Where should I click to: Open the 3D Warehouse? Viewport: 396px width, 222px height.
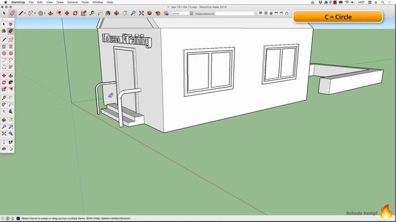(x=150, y=13)
